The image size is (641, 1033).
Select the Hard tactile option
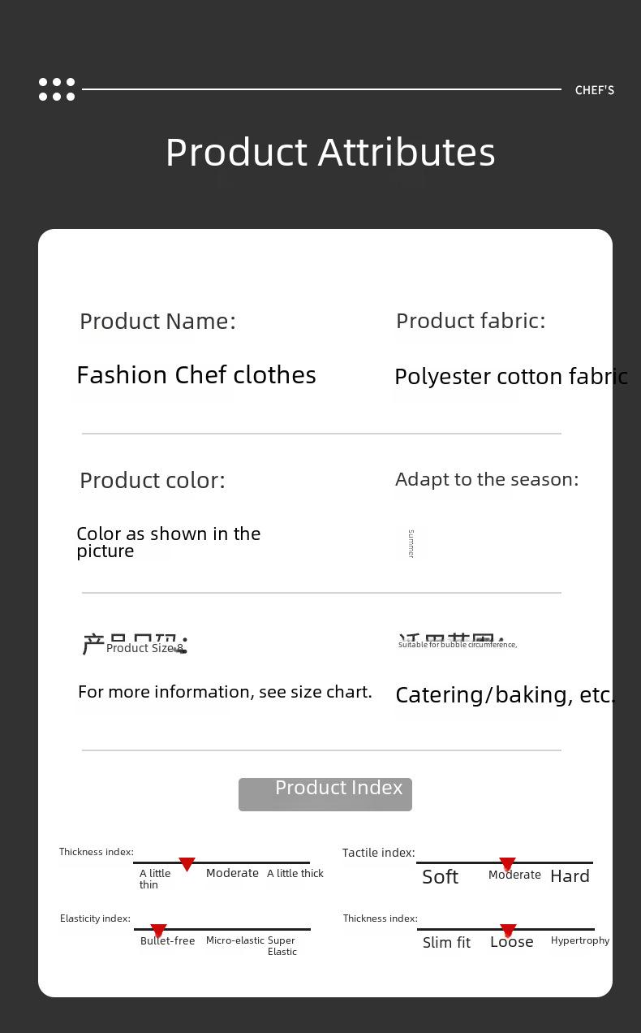point(570,876)
